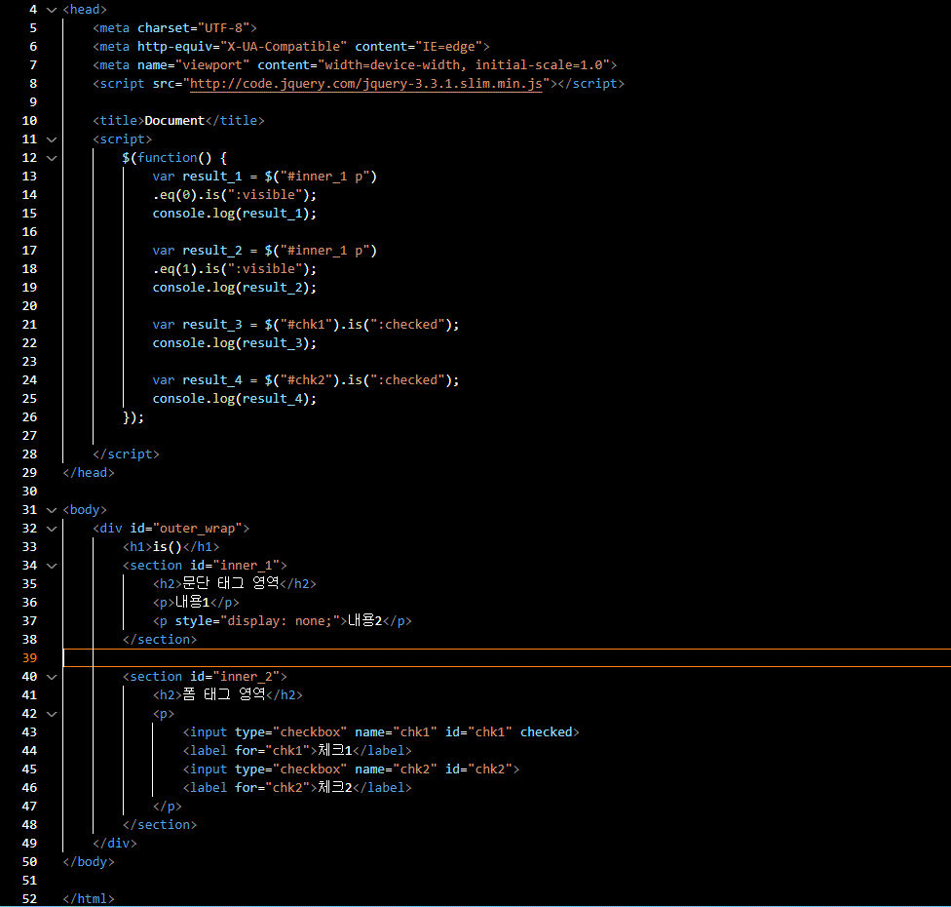Image resolution: width=951 pixels, height=907 pixels.
Task: Click line number 52 in the gutter
Action: click(29, 898)
